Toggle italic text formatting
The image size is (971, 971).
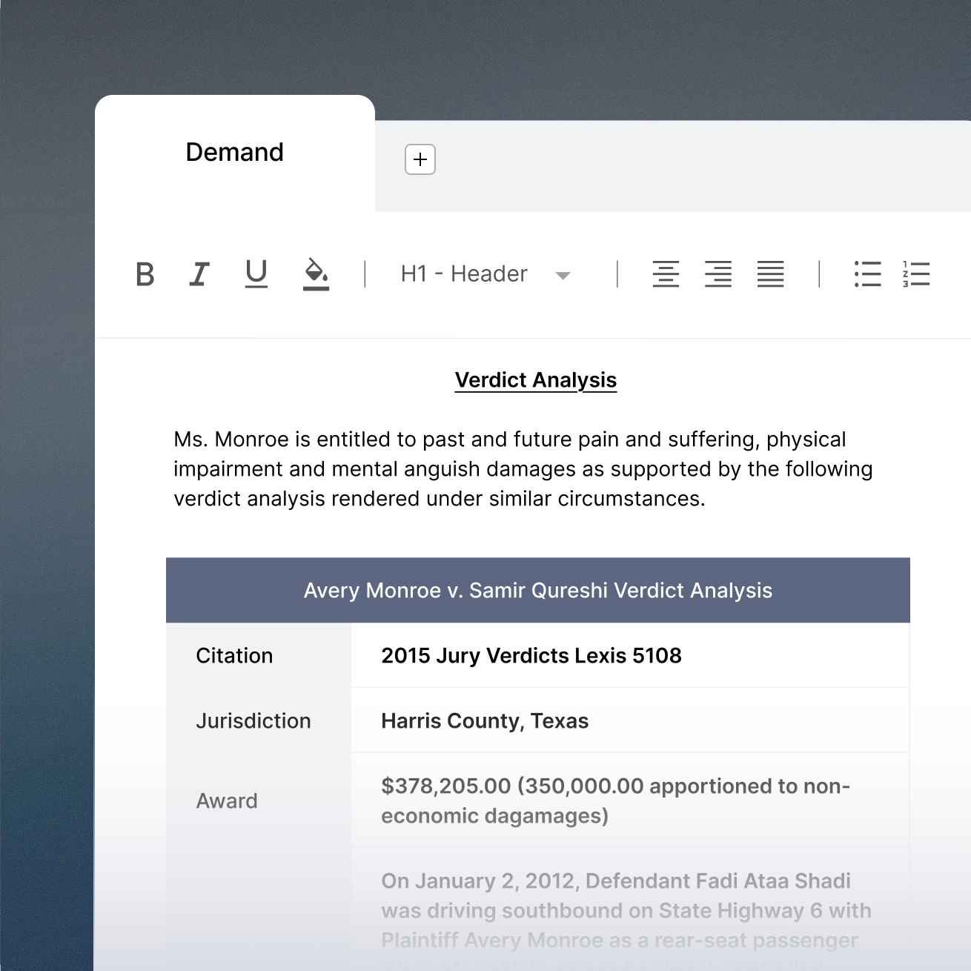199,274
